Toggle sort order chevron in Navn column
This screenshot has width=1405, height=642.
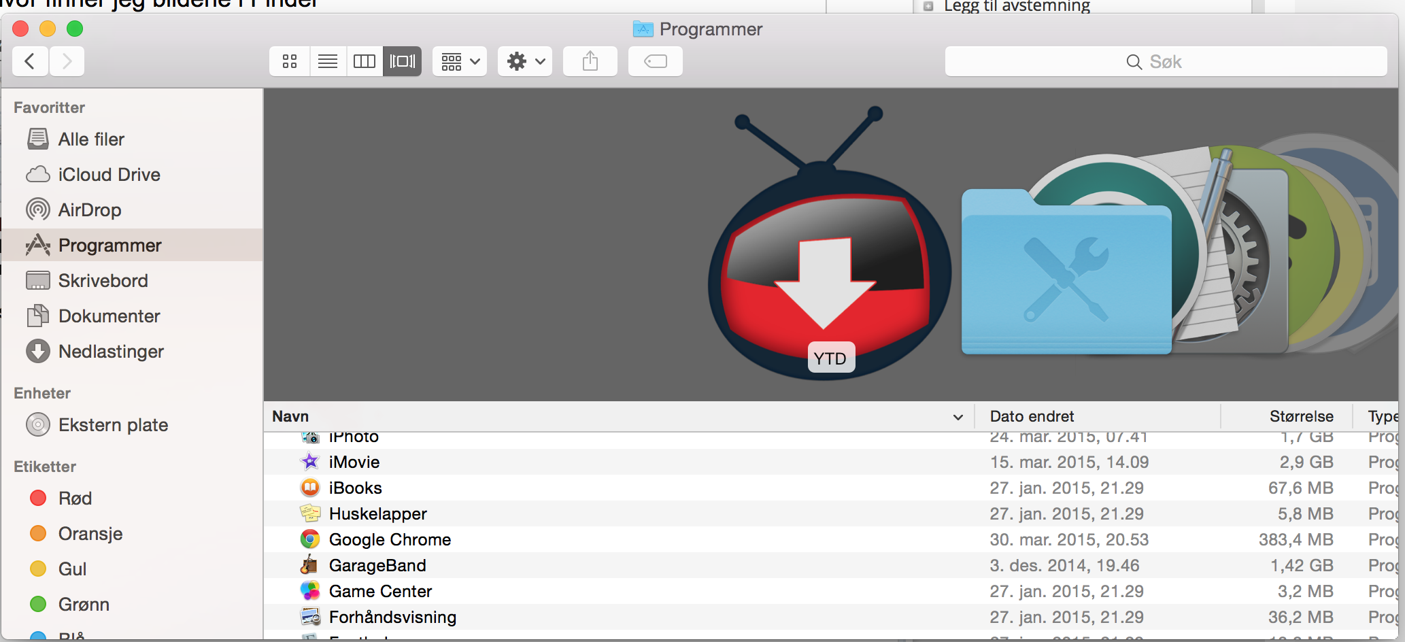coord(958,417)
